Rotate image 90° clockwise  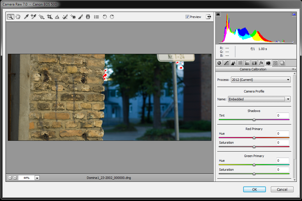click(x=112, y=17)
